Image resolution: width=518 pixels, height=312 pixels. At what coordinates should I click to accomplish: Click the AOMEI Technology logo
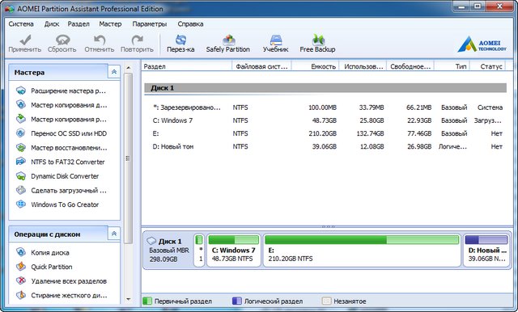(x=482, y=44)
